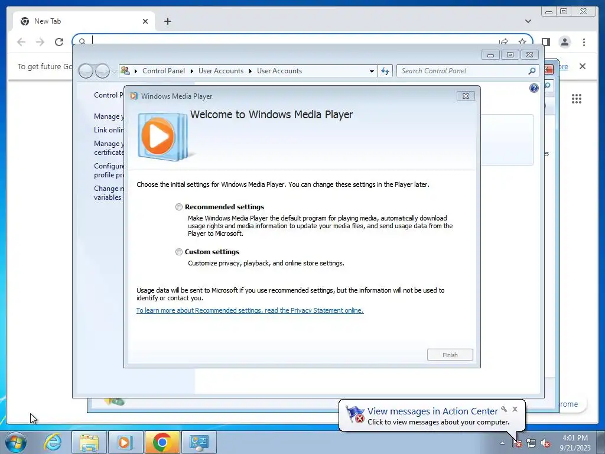This screenshot has width=605, height=454.
Task: Open the taskbar clock showing 4:01 PM
Action: 575,443
